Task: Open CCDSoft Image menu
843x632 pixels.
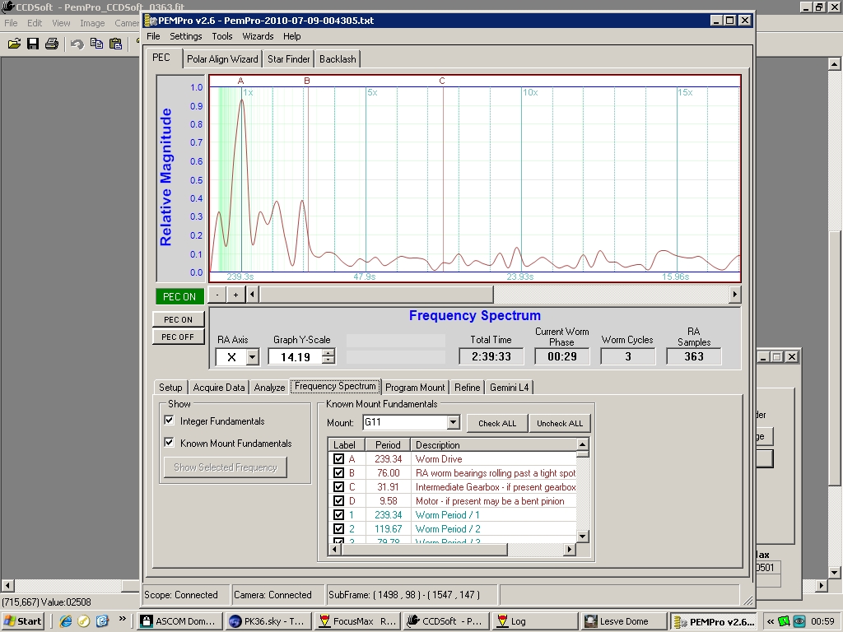Action: (92, 23)
